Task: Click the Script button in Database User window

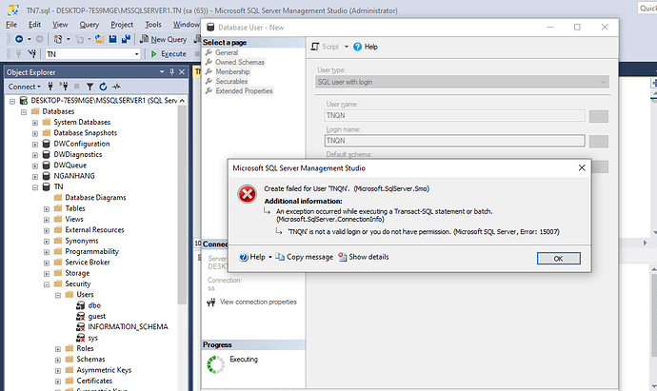Action: click(325, 47)
